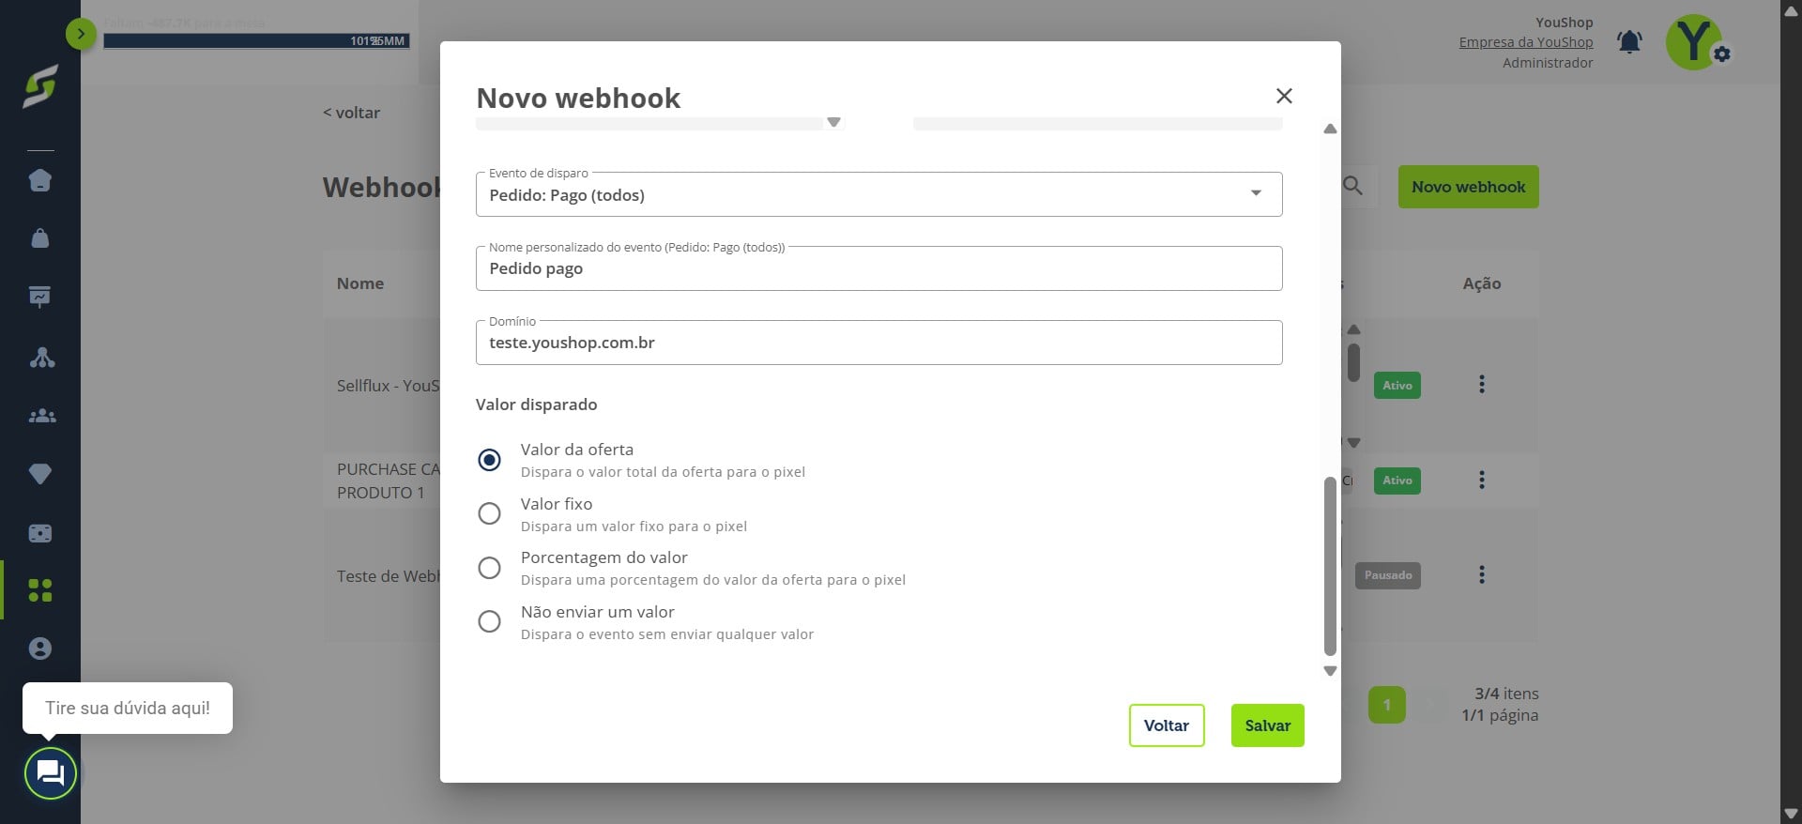Image resolution: width=1802 pixels, height=824 pixels.
Task: Click browser page scrollbar down arrow
Action: click(1791, 813)
